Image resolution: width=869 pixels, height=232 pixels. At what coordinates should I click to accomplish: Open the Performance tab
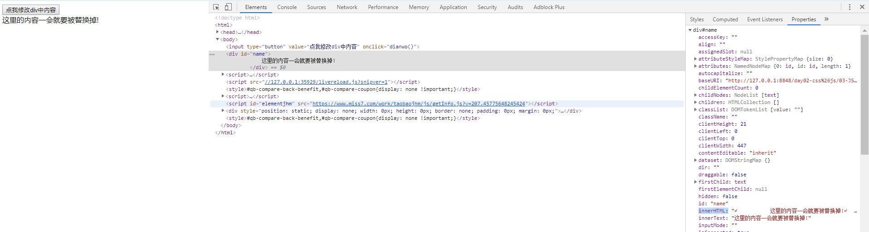click(383, 7)
